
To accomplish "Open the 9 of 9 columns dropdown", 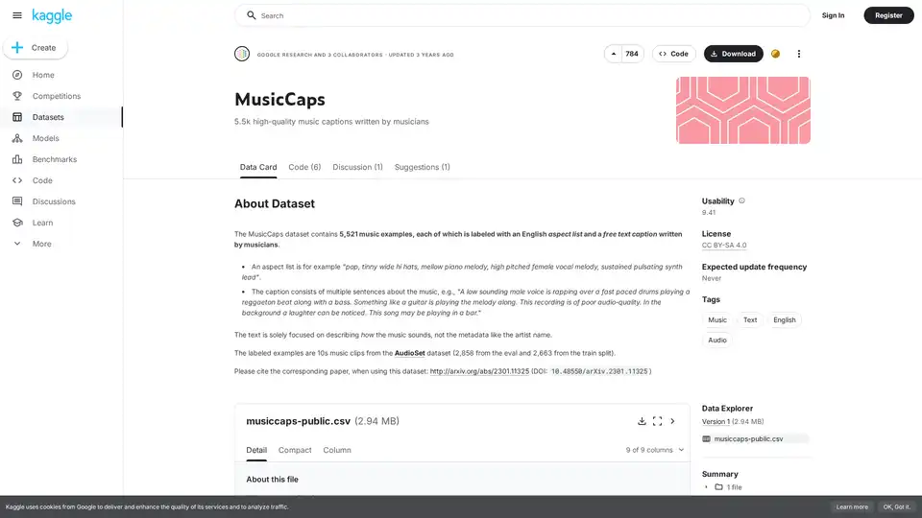I will [x=656, y=450].
